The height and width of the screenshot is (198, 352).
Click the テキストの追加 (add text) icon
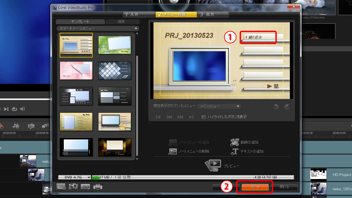pyautogui.click(x=234, y=151)
